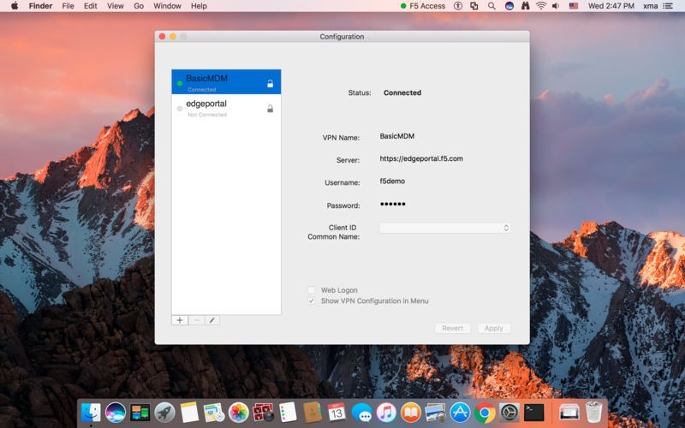Open the Go menu

pos(139,6)
